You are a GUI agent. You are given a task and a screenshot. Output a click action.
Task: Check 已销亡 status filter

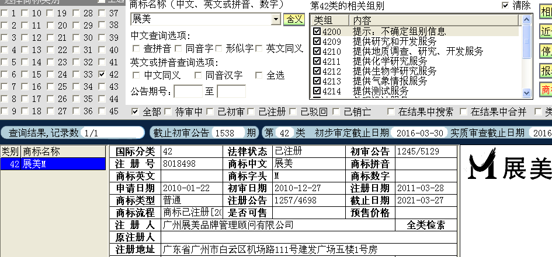click(336, 112)
